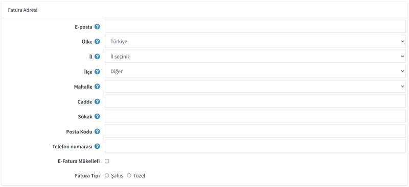The height and width of the screenshot is (187, 409).
Task: Open the İlçe dropdown set to Diğer
Action: pos(255,71)
